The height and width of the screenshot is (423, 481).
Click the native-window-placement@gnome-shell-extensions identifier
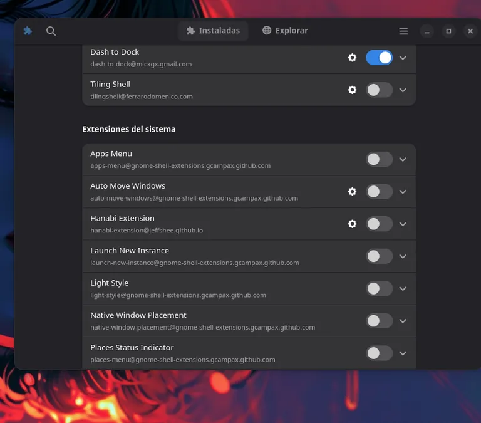(x=202, y=327)
